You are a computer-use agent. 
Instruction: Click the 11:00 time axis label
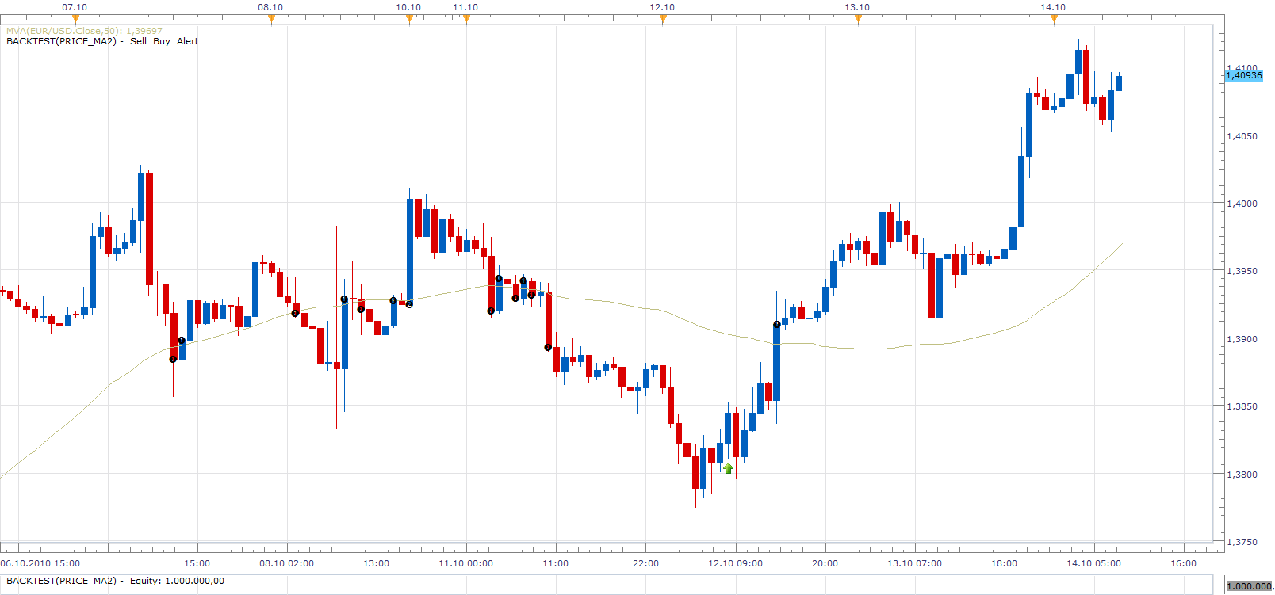point(555,563)
